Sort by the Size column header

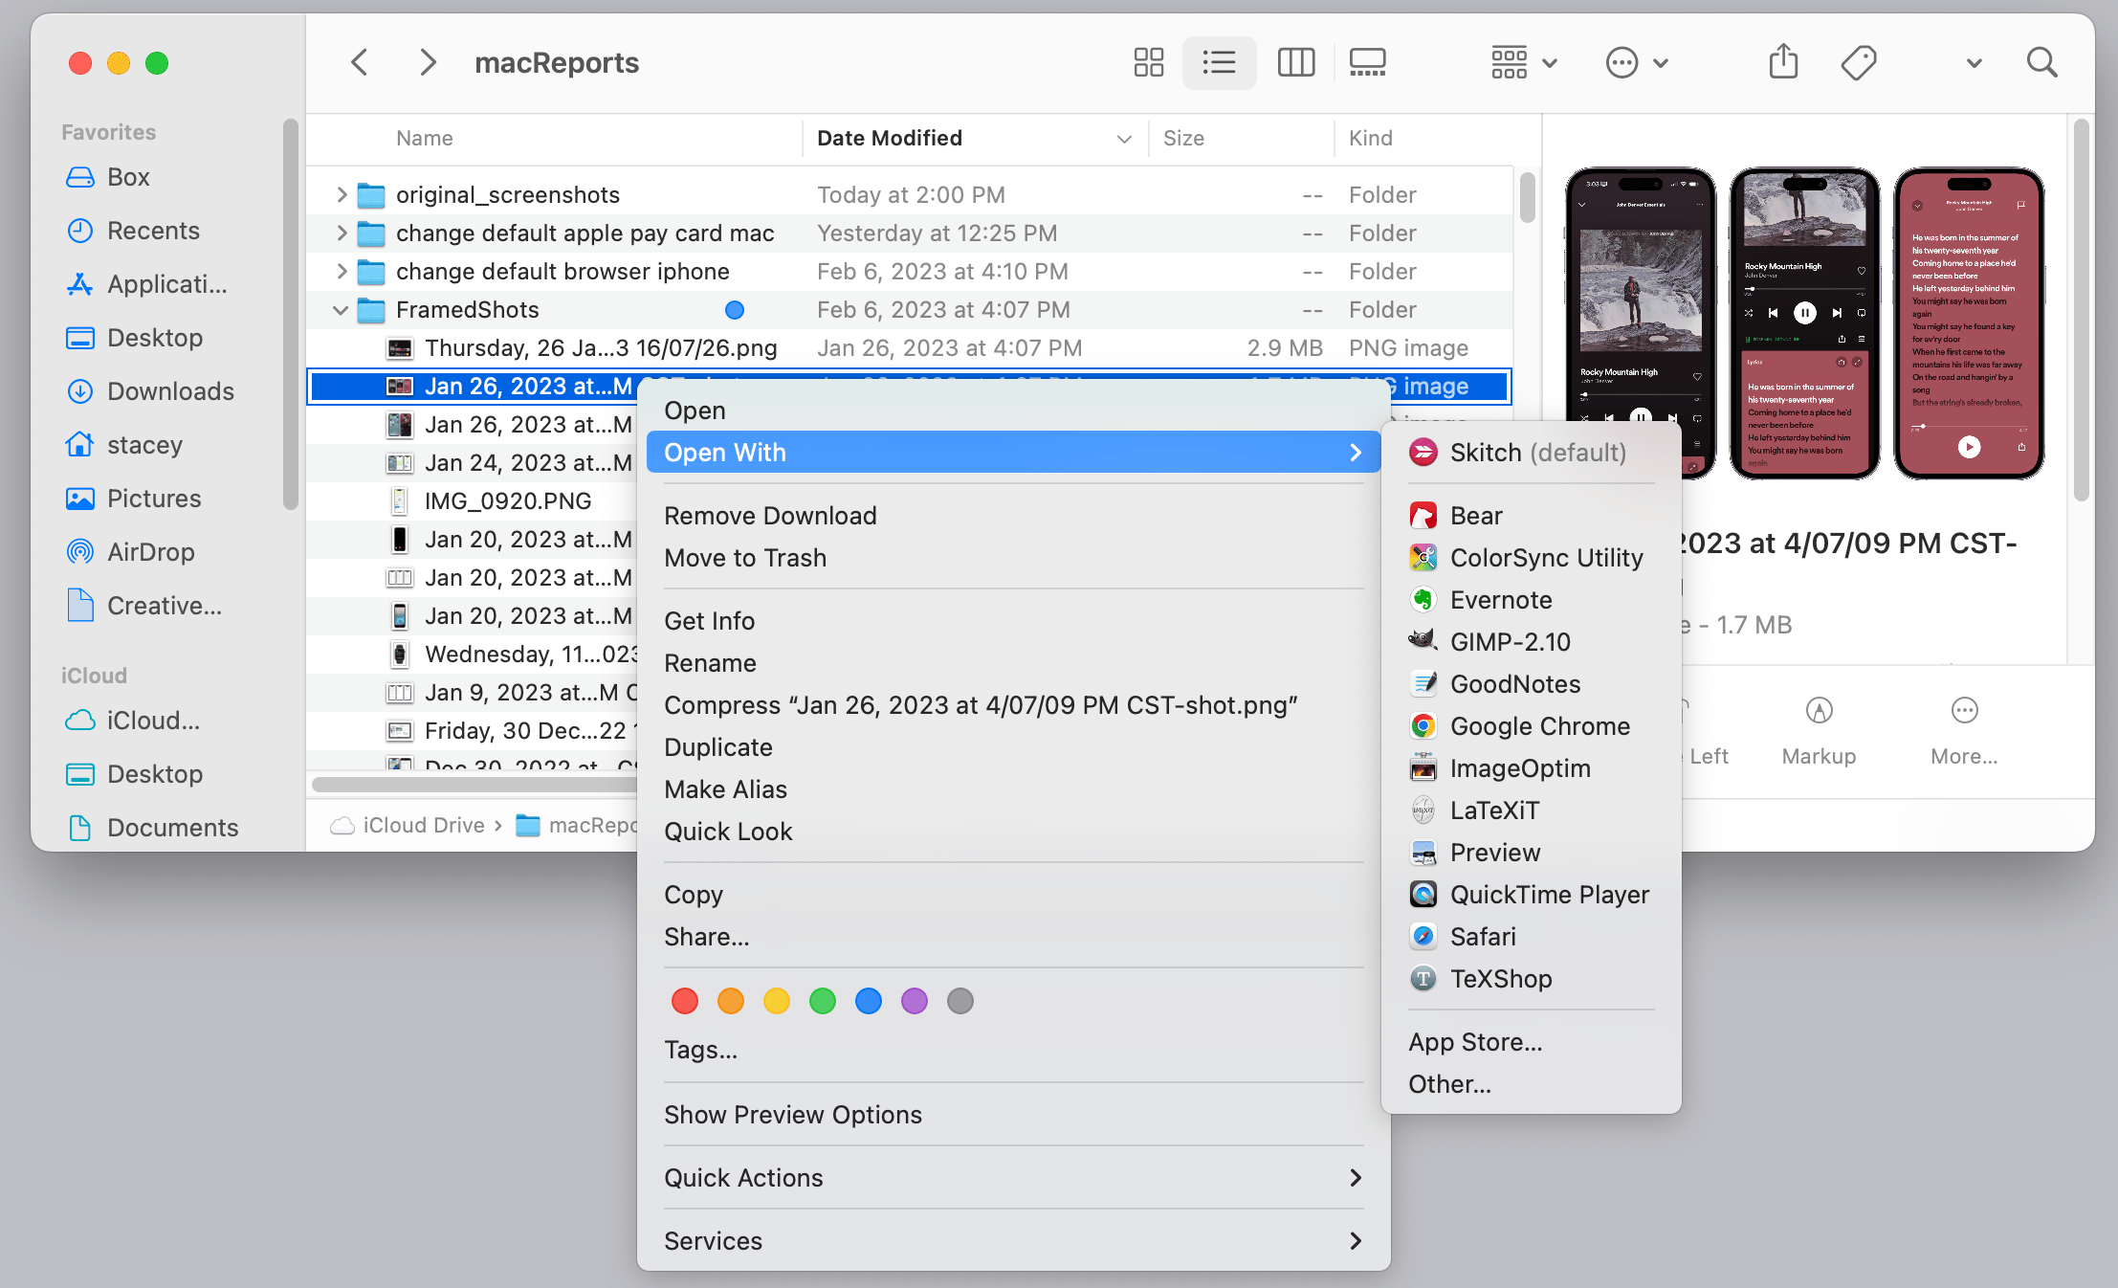point(1183,138)
